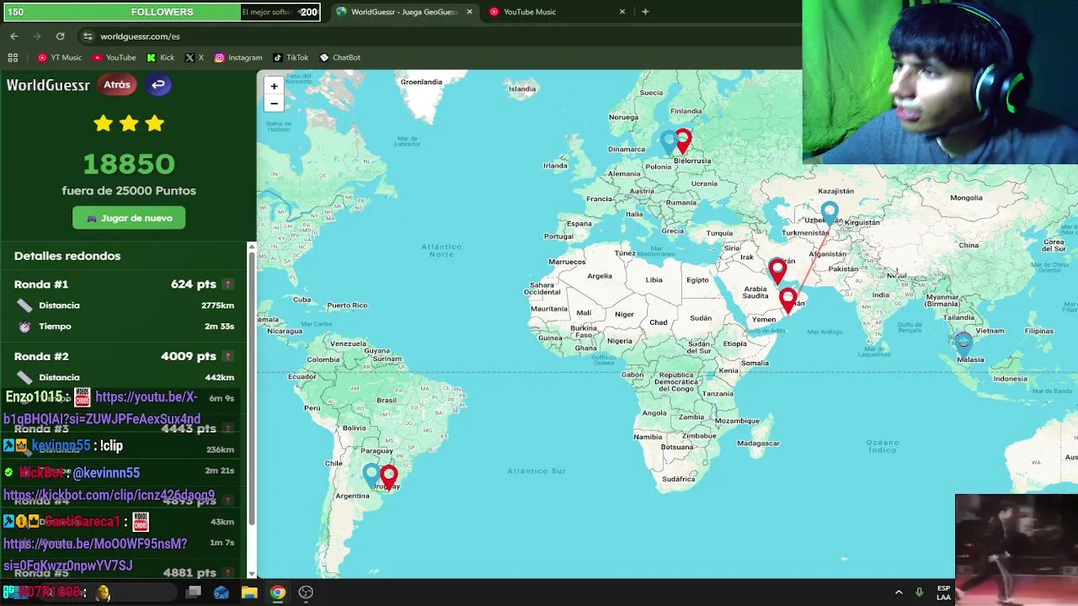This screenshot has height=606, width=1078.
Task: Click the microphone tray icon
Action: click(919, 593)
